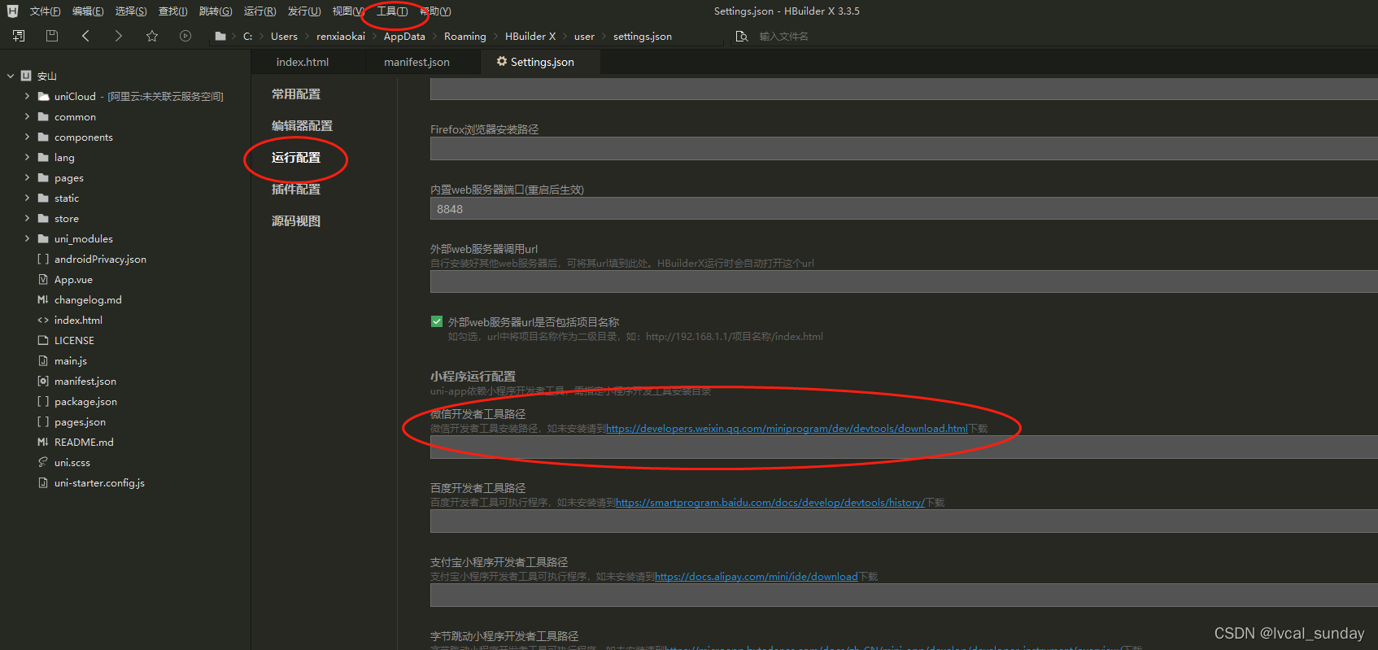1378x650 pixels.
Task: Click the 内置web服务器端口 8848 field
Action: [904, 209]
